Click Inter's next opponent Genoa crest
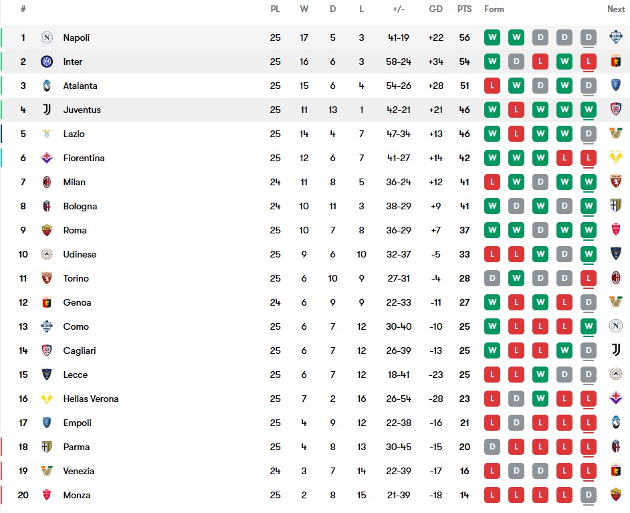630x513 pixels. click(616, 62)
